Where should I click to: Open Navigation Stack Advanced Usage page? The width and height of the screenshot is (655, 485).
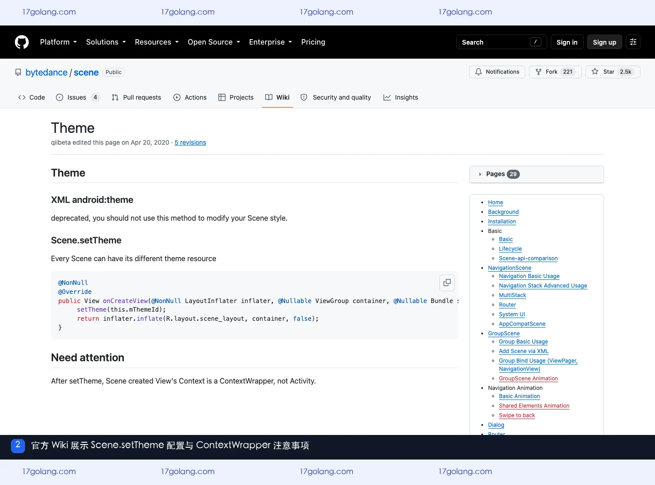point(543,286)
